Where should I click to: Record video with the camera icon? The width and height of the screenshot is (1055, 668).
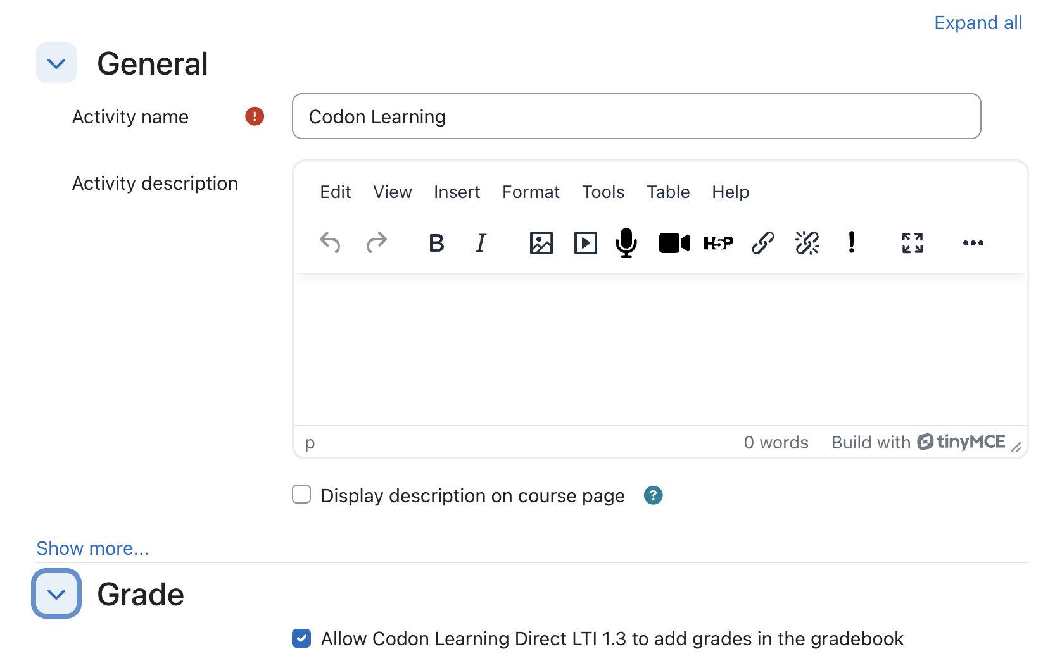[674, 243]
